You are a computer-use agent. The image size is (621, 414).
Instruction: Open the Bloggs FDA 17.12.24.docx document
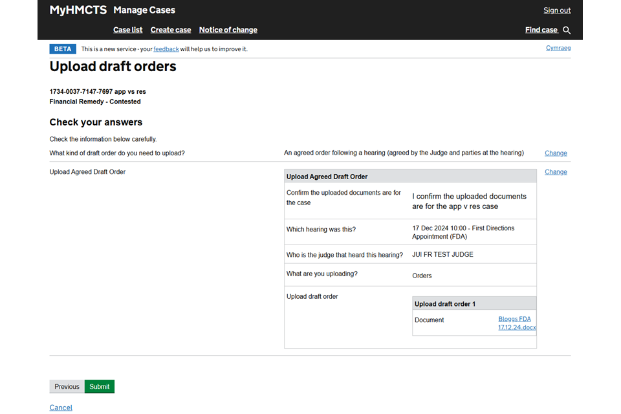pyautogui.click(x=516, y=323)
